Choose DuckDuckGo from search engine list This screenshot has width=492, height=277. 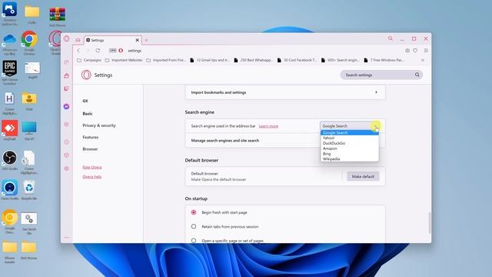[x=350, y=143]
